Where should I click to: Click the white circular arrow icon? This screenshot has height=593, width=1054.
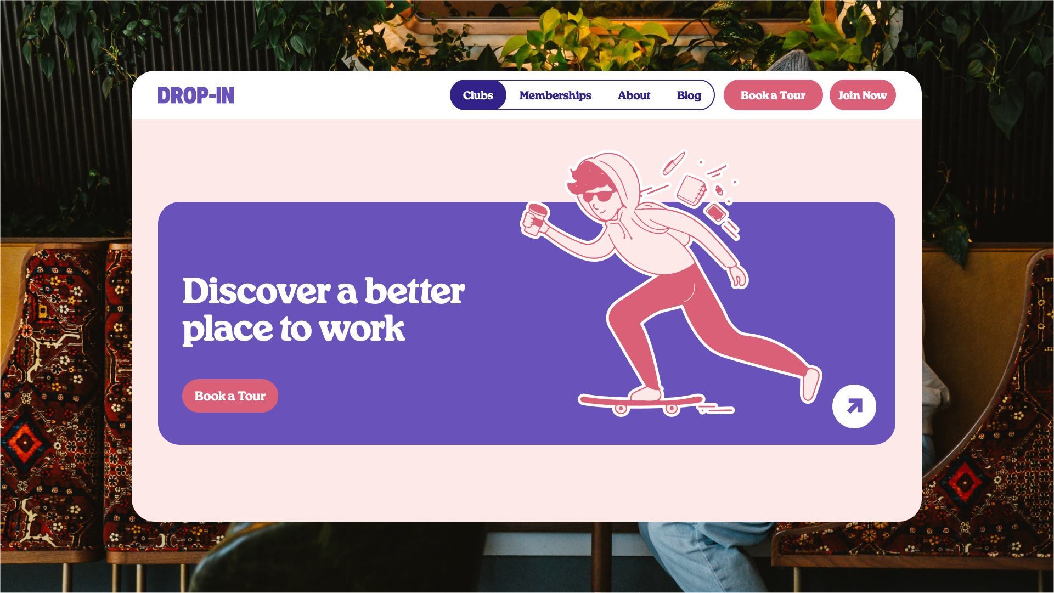(854, 406)
